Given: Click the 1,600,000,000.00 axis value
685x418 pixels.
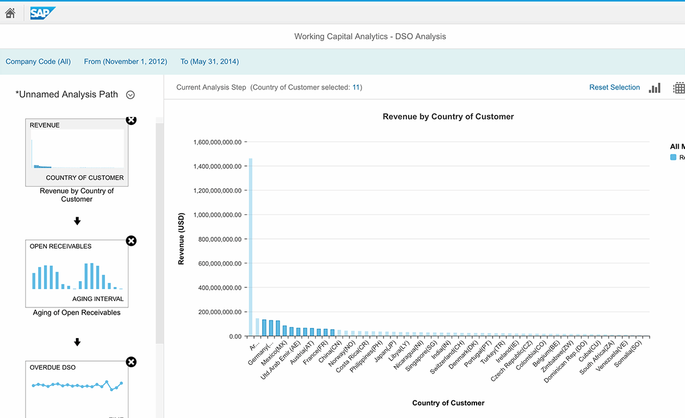Looking at the screenshot, I should coord(218,142).
